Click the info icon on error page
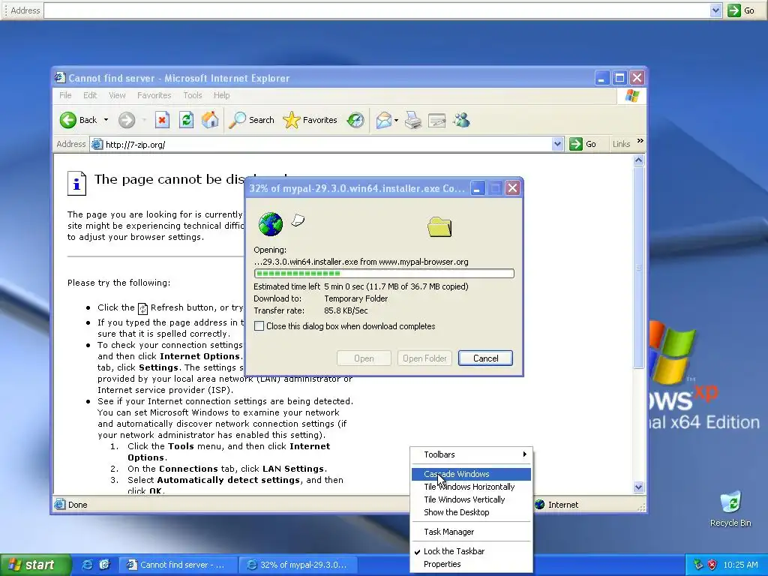 77,183
